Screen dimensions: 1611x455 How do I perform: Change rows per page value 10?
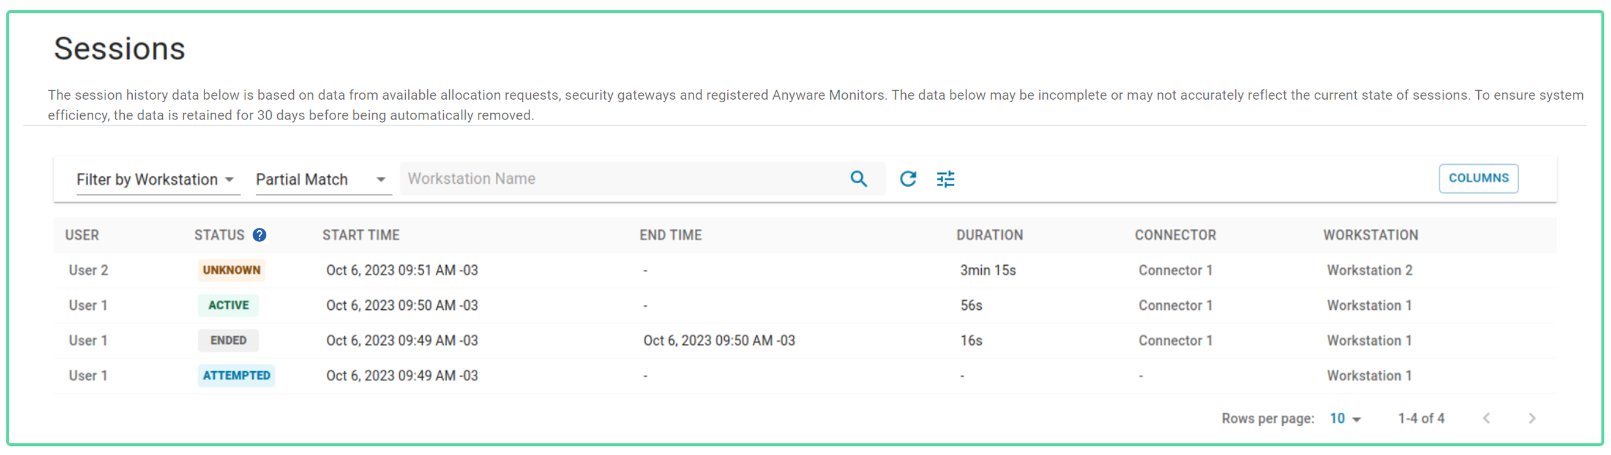pos(1346,419)
